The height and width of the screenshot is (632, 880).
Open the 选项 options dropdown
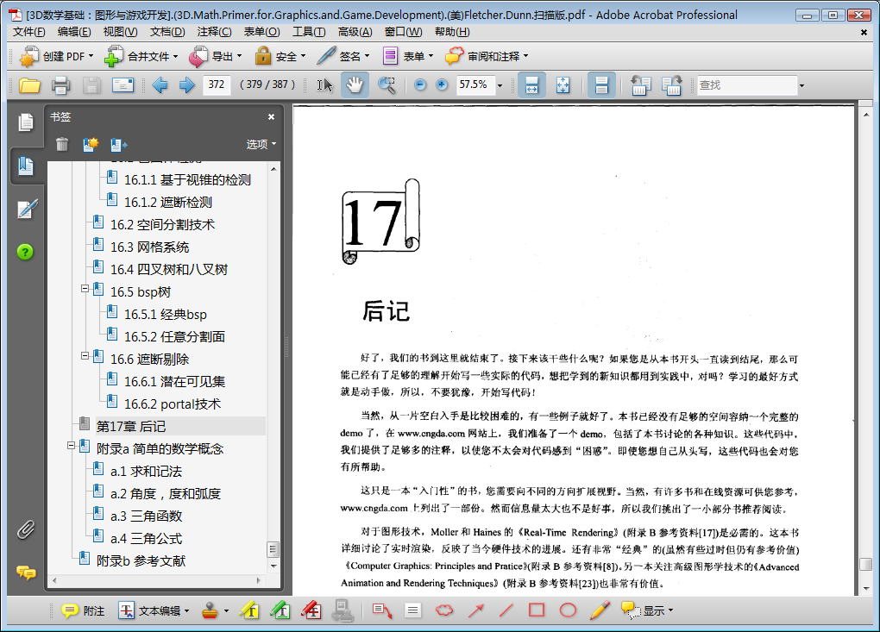tap(261, 144)
